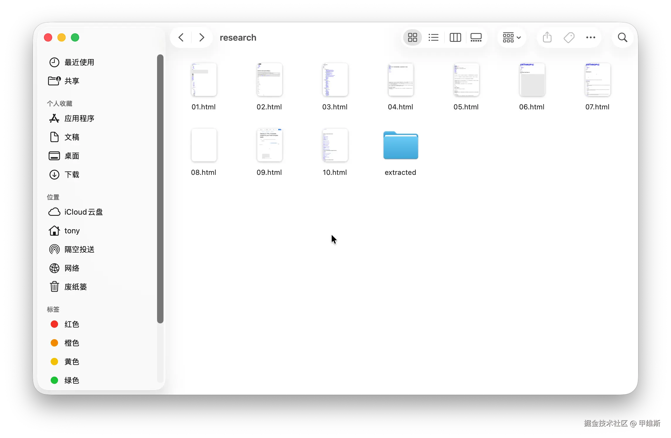The width and height of the screenshot is (671, 438).
Task: Go back with left chevron
Action: pos(181,37)
